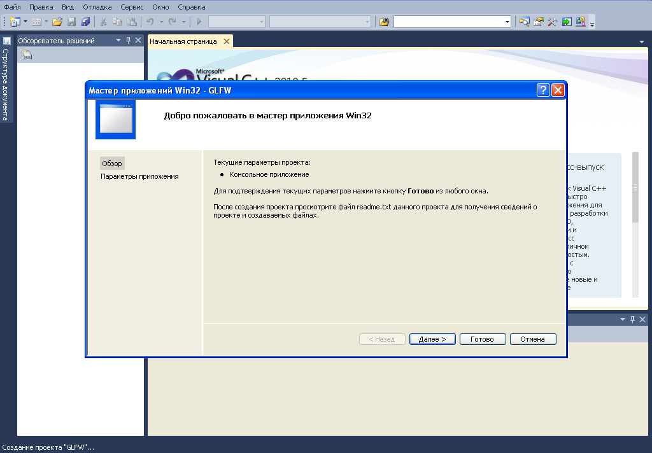
Task: Click the Toolbox hammer and wrench icon
Action: (553, 22)
